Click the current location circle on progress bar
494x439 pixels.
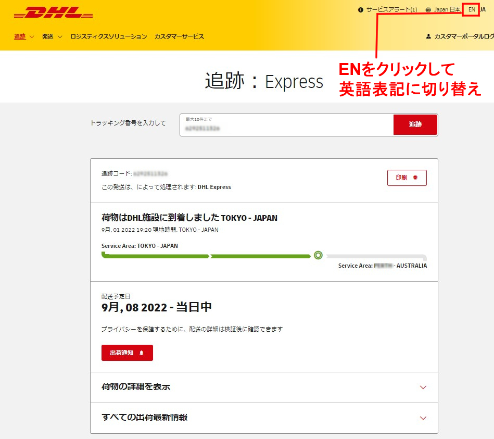click(318, 255)
